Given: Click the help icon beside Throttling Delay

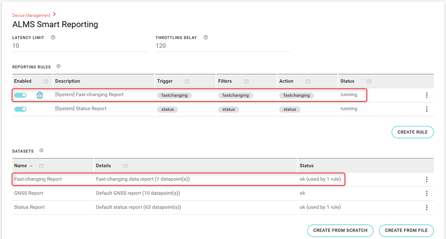Looking at the screenshot, I should [206, 37].
